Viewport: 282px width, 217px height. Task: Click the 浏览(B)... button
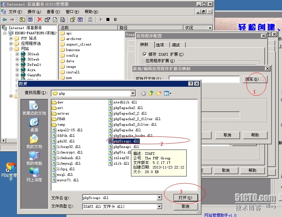[x=255, y=79]
